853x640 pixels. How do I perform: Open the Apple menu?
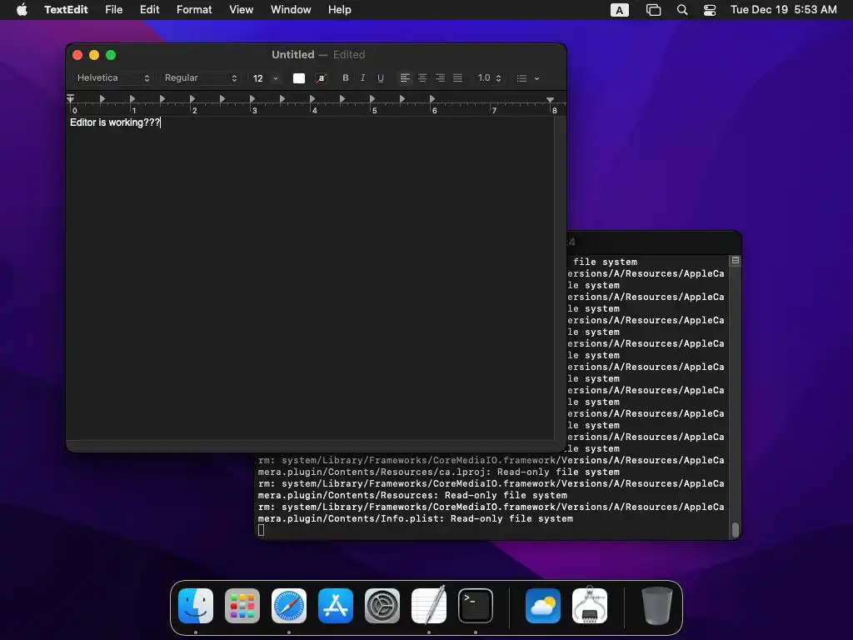tap(22, 10)
